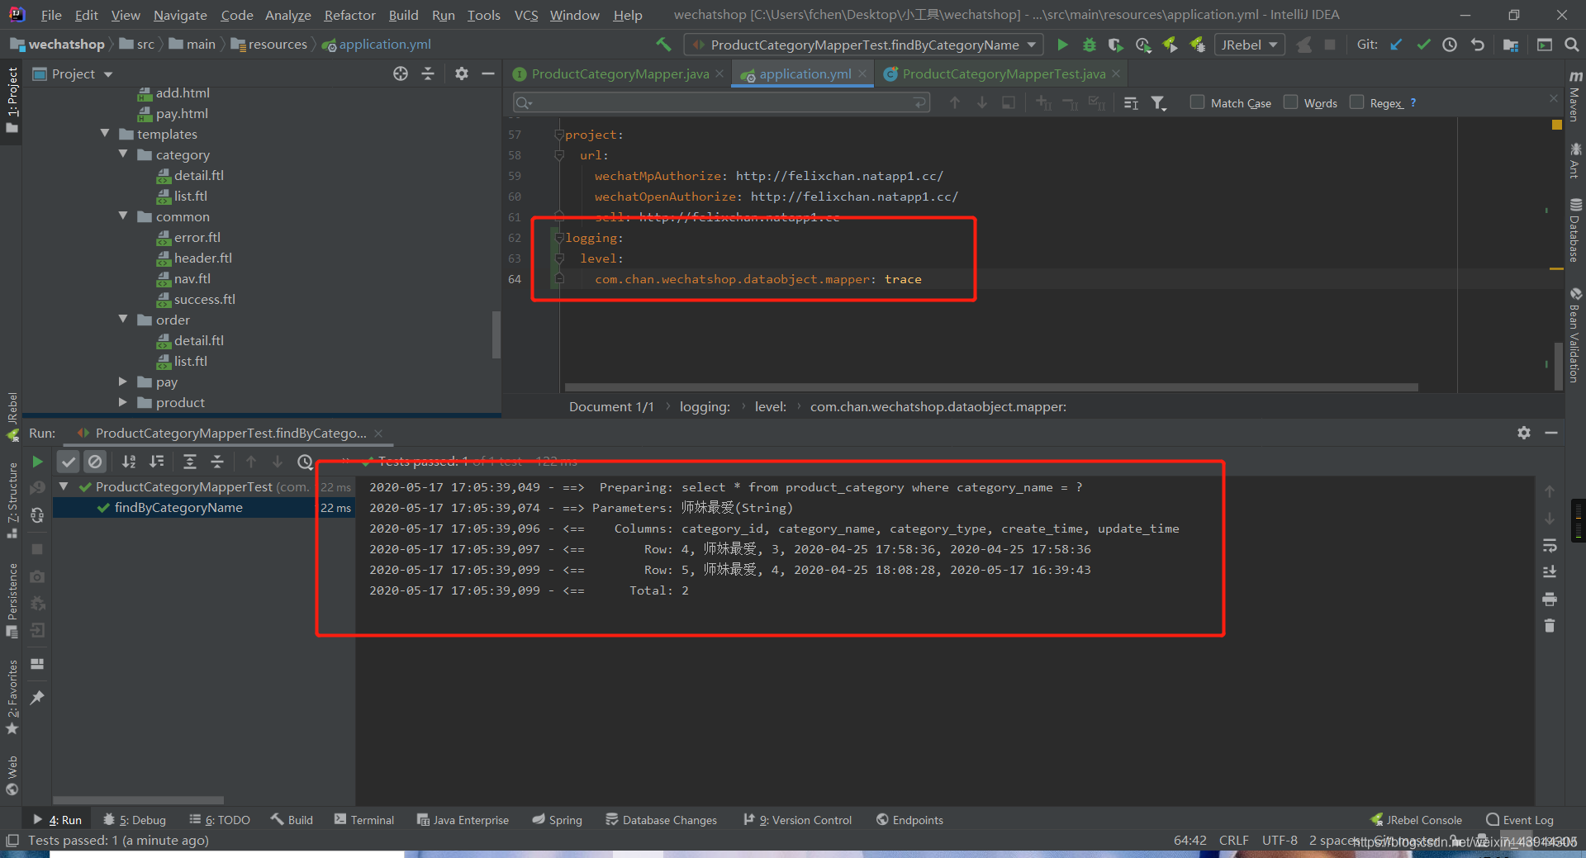Collapse all in Project panel
This screenshot has height=858, width=1586.
coord(428,73)
